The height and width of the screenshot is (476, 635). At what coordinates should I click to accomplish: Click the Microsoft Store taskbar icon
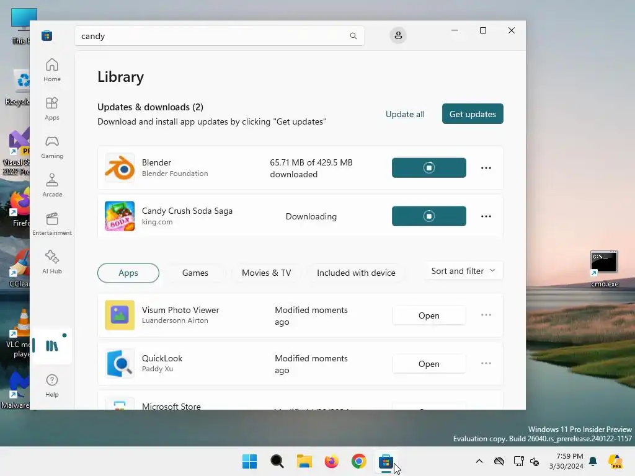(386, 461)
